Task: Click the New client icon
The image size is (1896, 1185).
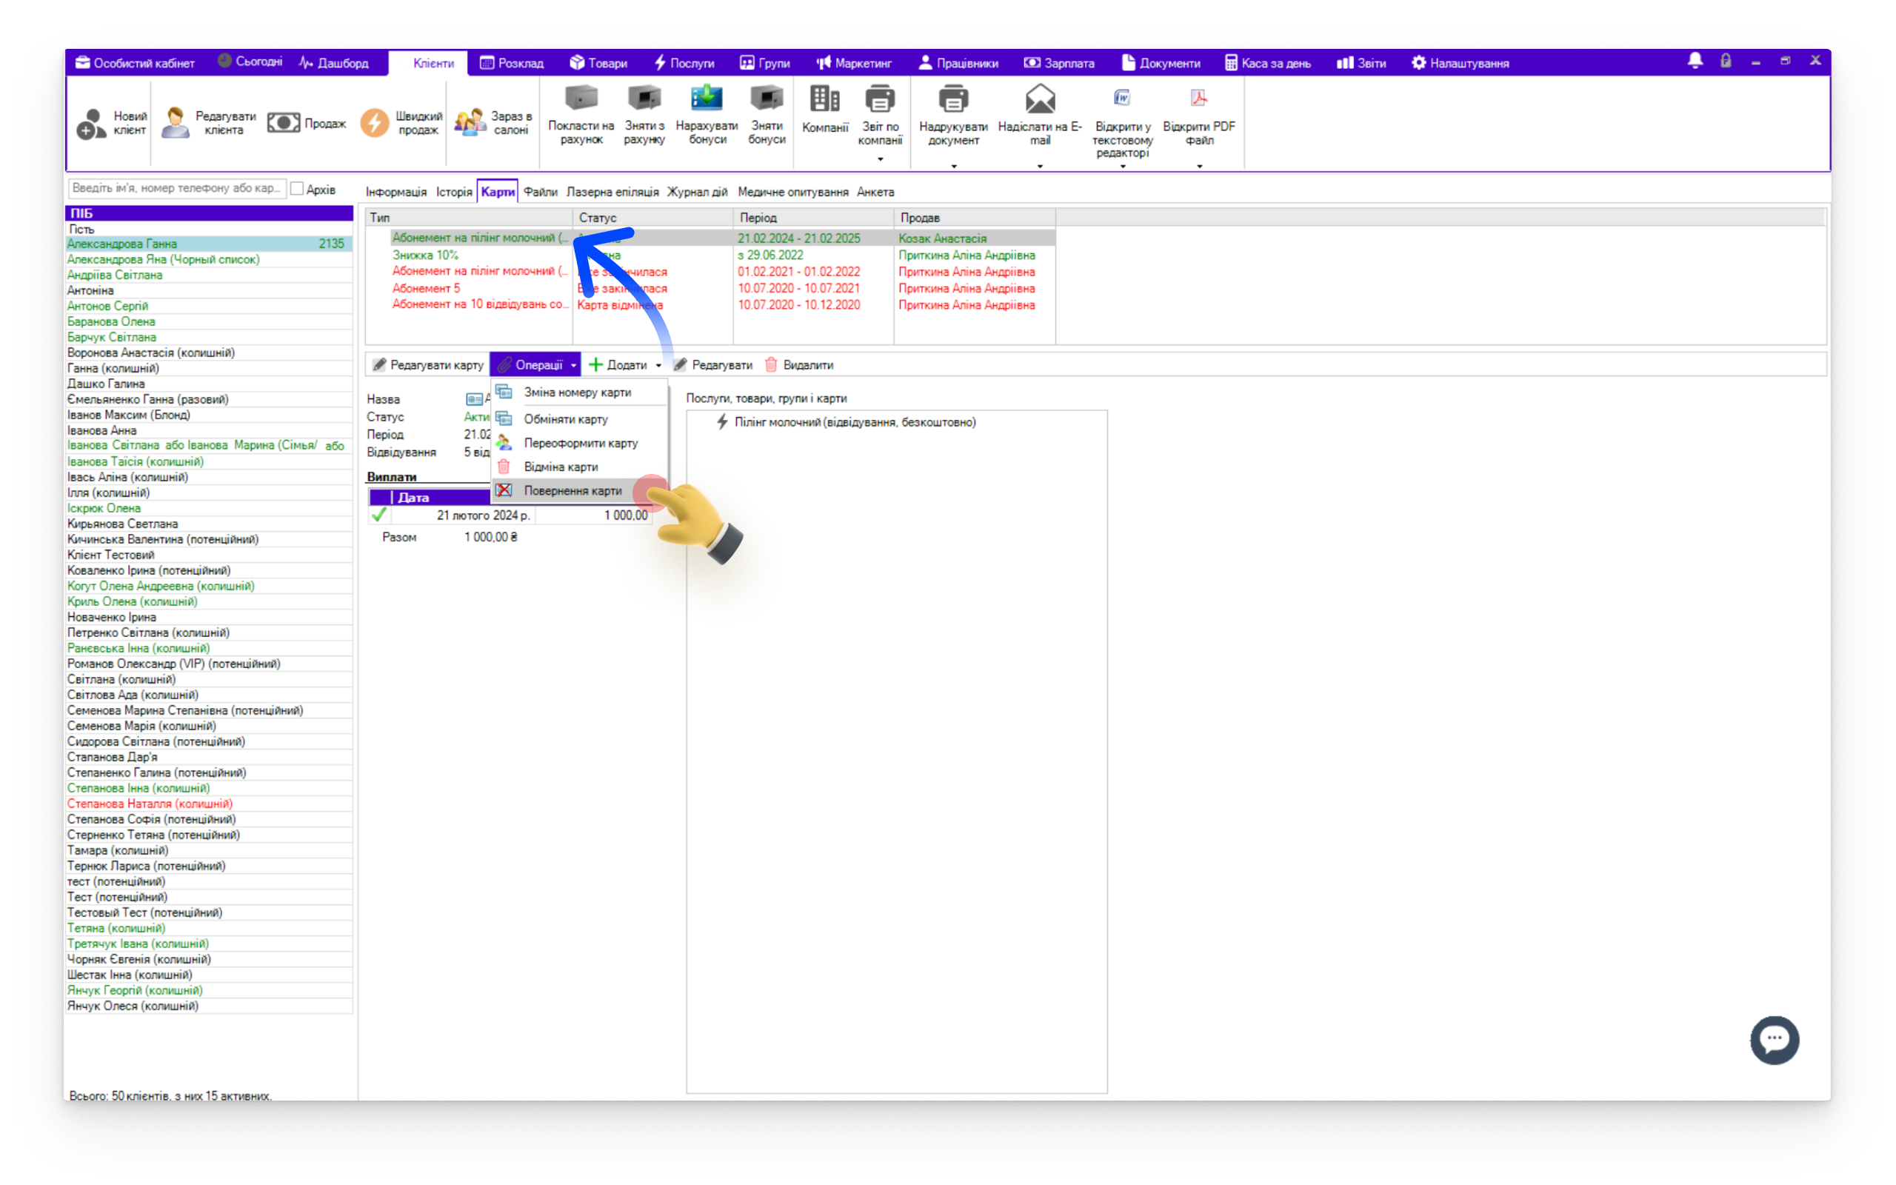Action: point(91,123)
